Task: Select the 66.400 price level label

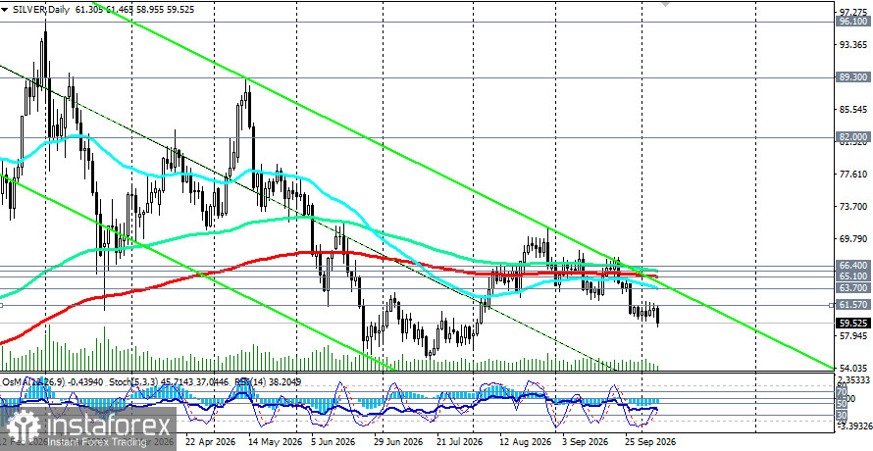Action: click(x=853, y=266)
